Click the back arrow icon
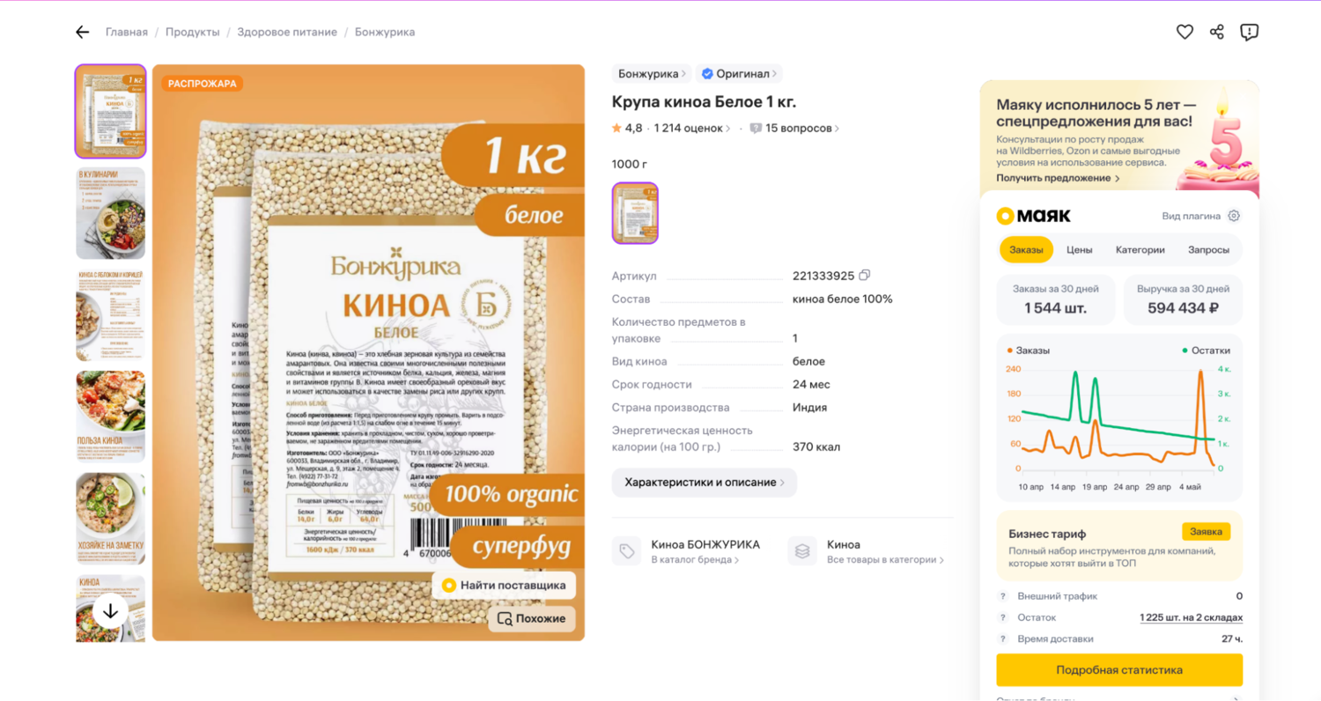This screenshot has height=701, width=1321. [83, 32]
